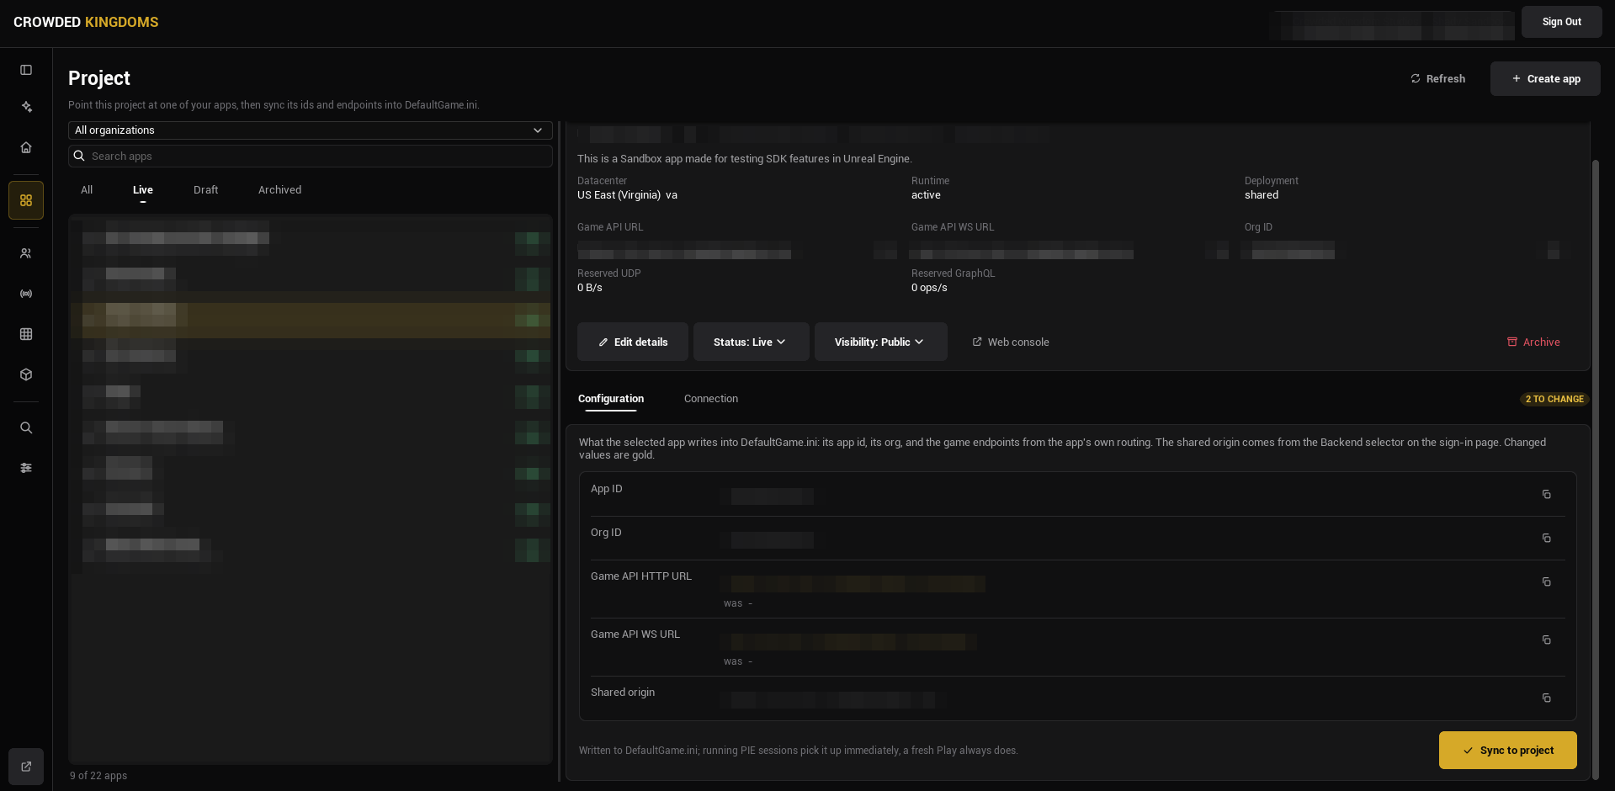Click Sync to project button
The height and width of the screenshot is (791, 1615).
click(1507, 750)
